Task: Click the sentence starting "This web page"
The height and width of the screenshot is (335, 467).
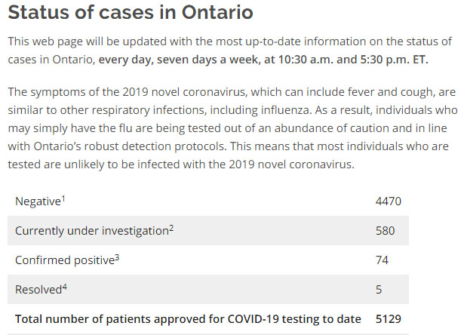Action: (x=226, y=40)
